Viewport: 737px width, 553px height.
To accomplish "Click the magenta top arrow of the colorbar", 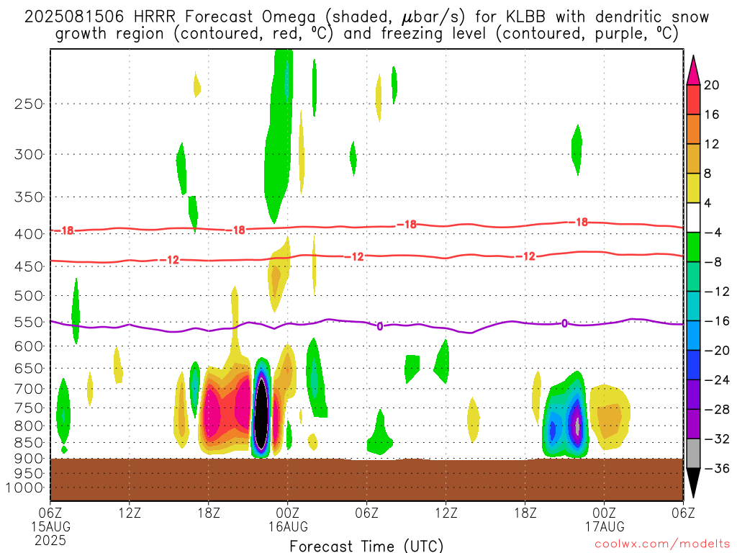I will [x=693, y=71].
